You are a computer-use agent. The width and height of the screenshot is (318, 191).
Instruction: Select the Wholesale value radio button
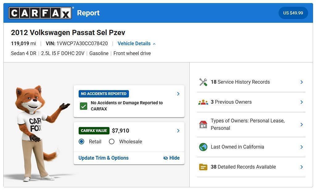[x=112, y=141]
